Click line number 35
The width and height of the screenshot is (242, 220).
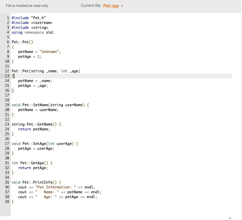point(7,182)
